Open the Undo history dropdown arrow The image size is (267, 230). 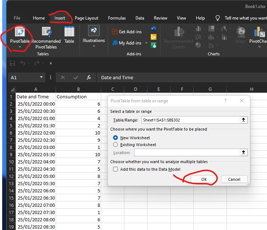[29, 63]
